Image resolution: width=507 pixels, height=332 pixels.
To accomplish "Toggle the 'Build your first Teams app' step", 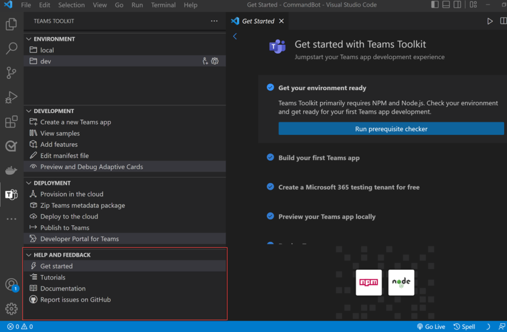I will pos(270,158).
